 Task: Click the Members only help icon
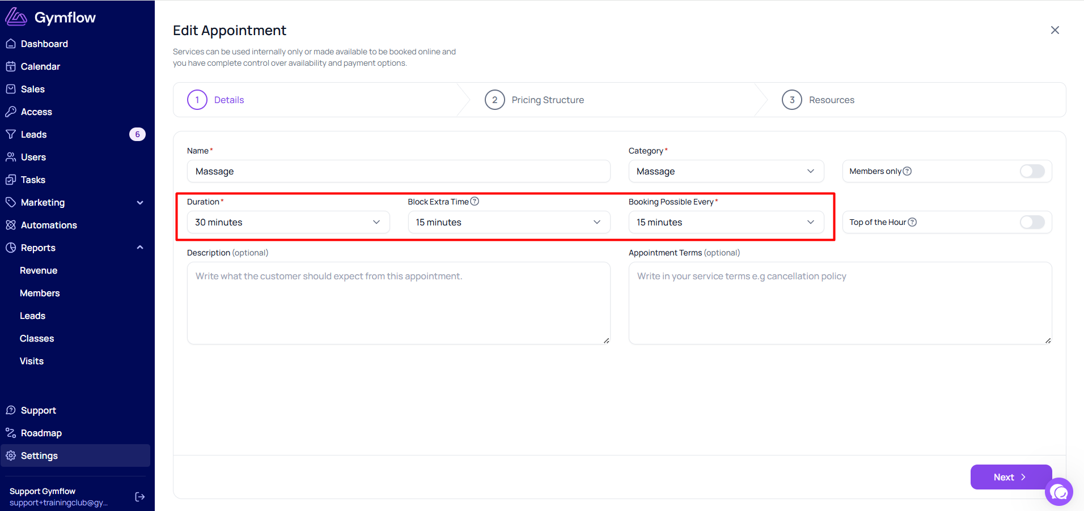click(907, 171)
